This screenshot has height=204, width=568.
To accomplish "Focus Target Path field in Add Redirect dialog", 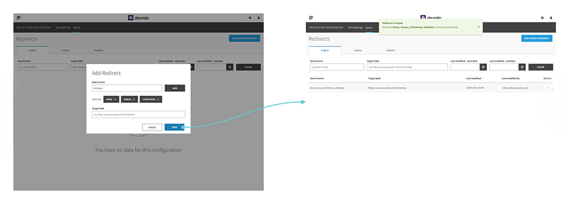I will coord(138,114).
